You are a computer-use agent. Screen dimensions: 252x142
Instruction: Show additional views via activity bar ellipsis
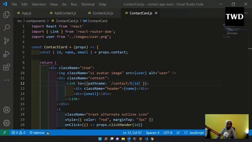tap(6, 80)
